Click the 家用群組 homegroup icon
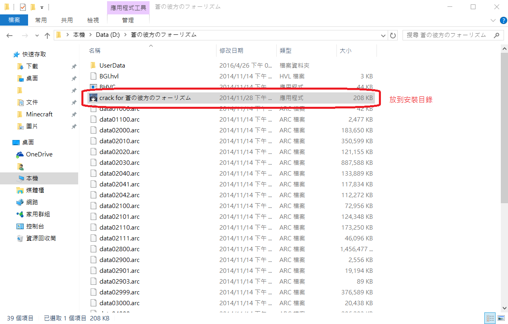The height and width of the screenshot is (324, 508). click(x=20, y=214)
